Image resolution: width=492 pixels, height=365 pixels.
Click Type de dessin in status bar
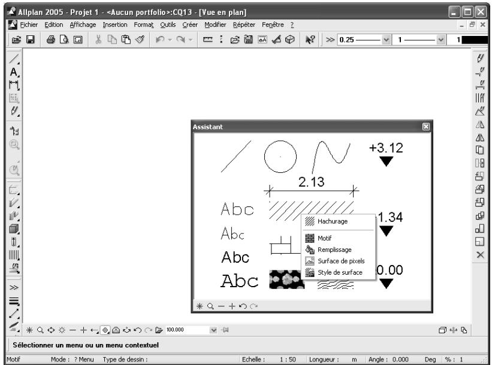(125, 360)
